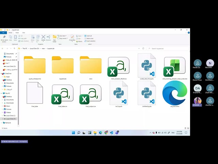Switch to the Share ribbon tab

(17, 33)
